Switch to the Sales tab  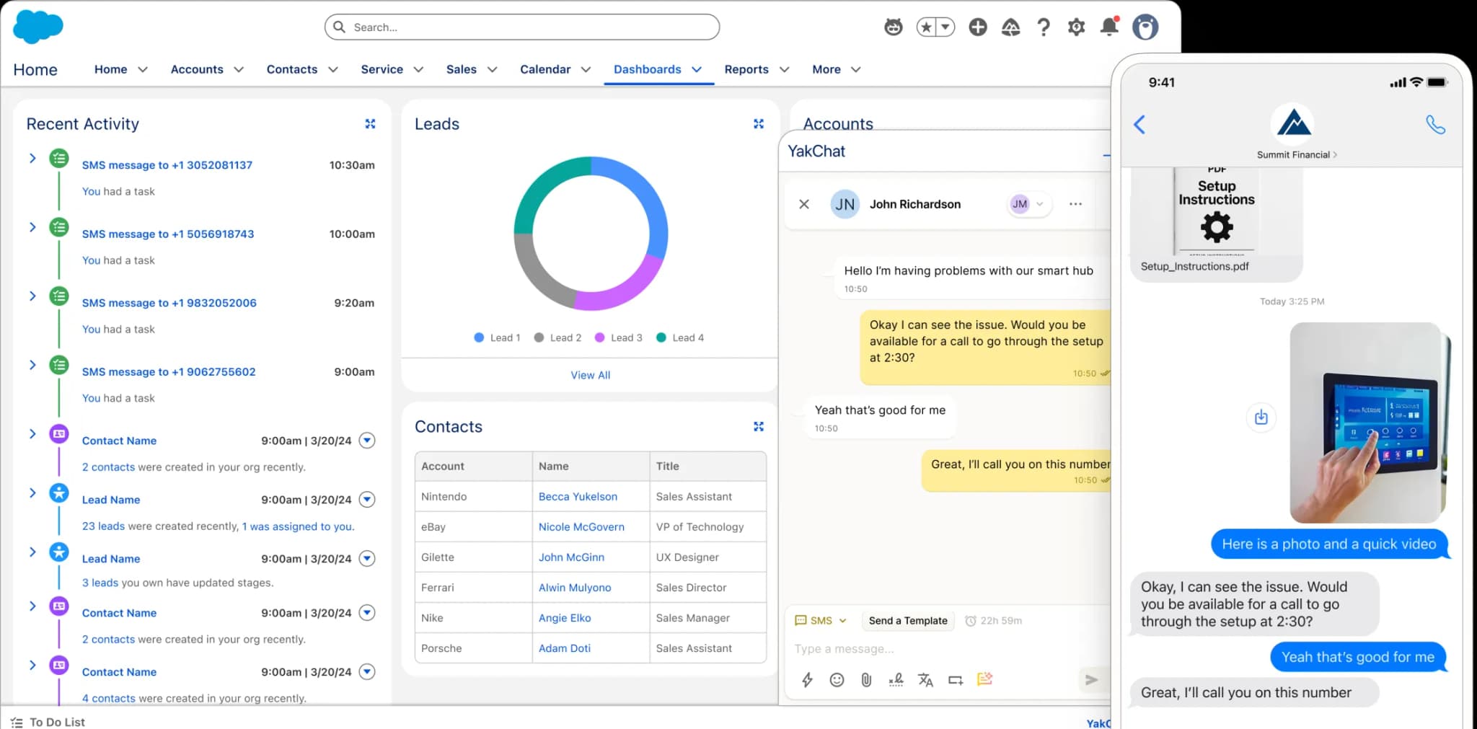pos(462,70)
